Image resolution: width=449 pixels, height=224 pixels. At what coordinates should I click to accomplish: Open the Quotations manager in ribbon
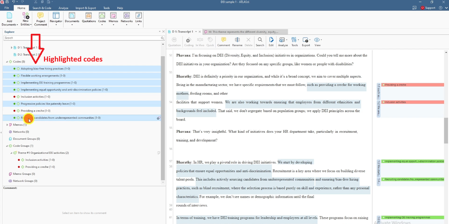click(x=89, y=18)
